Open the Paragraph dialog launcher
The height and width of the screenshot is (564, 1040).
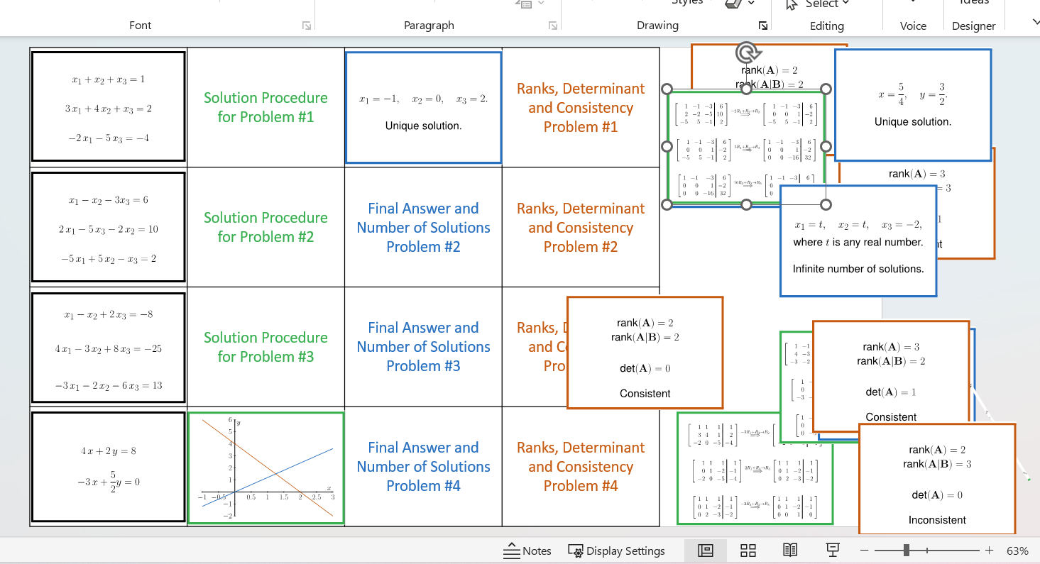click(553, 25)
